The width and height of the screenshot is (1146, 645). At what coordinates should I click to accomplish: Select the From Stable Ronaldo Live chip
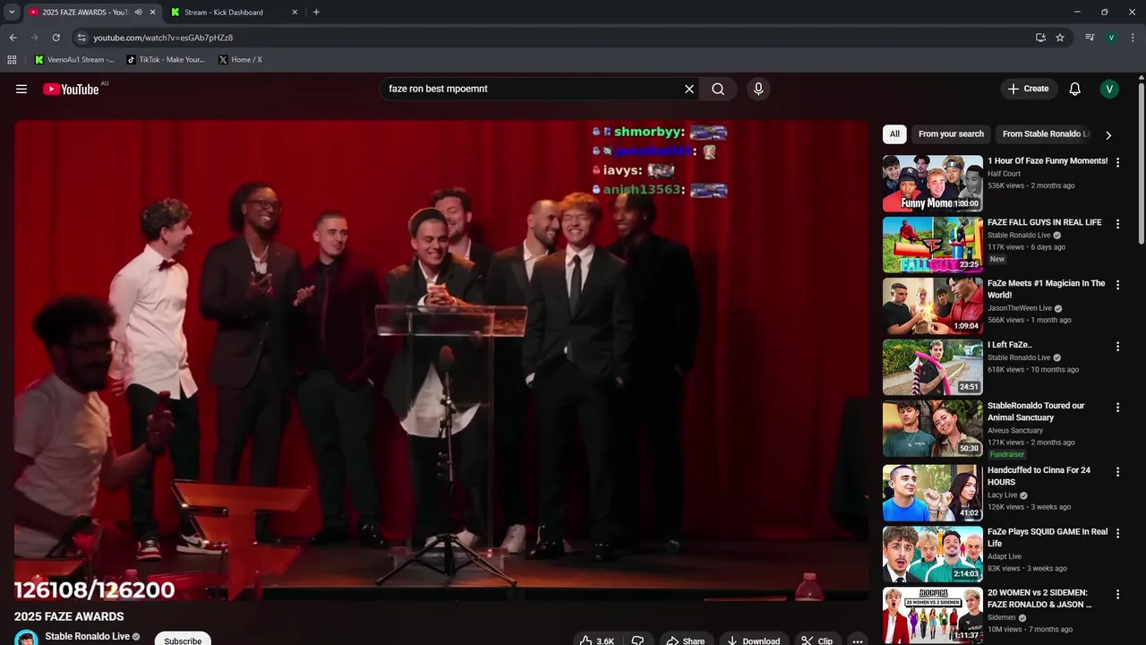[1046, 134]
